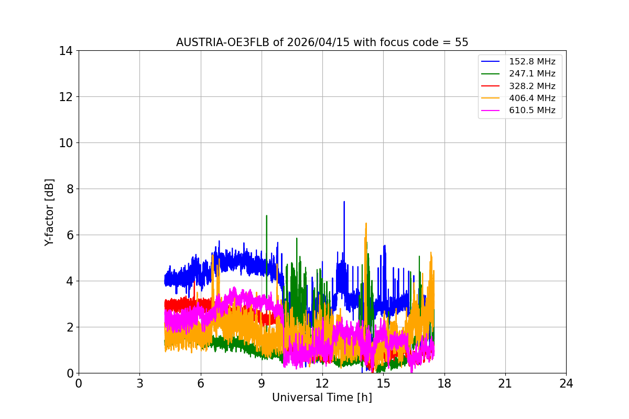Click the y-axis tick label 12
Screen dimensions: 629x419
[x=66, y=97]
